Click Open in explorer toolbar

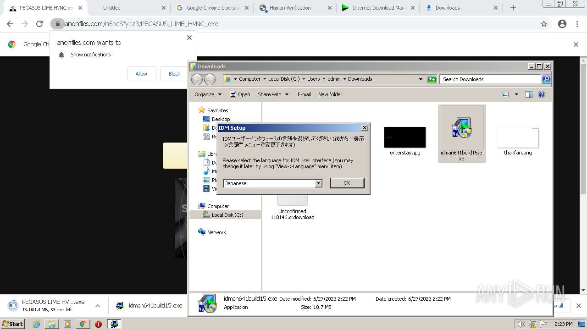coord(240,94)
